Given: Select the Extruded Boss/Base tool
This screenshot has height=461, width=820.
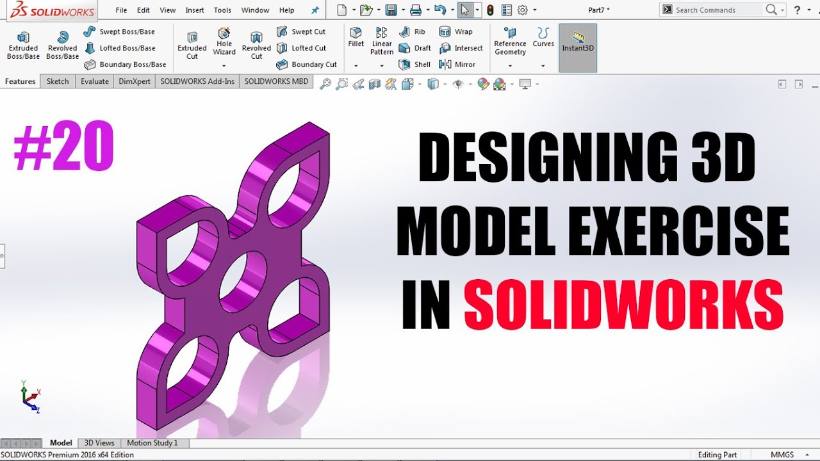Looking at the screenshot, I should pyautogui.click(x=23, y=45).
